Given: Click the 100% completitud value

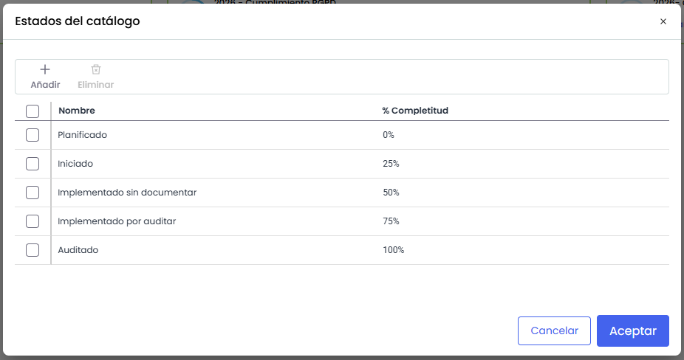Looking at the screenshot, I should [x=393, y=250].
